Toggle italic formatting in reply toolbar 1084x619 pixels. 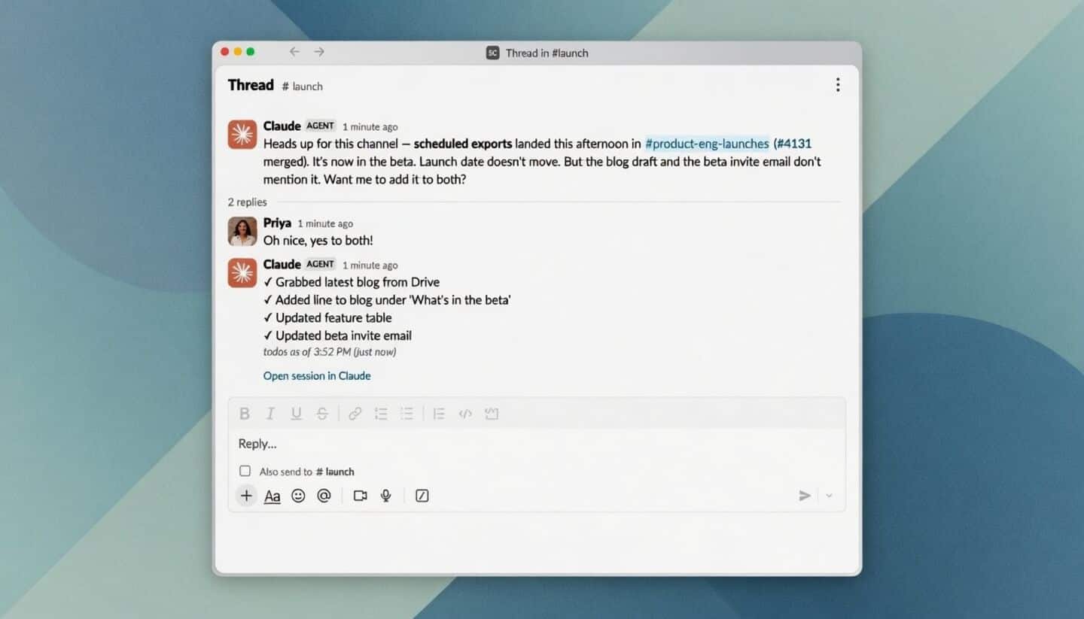point(270,414)
